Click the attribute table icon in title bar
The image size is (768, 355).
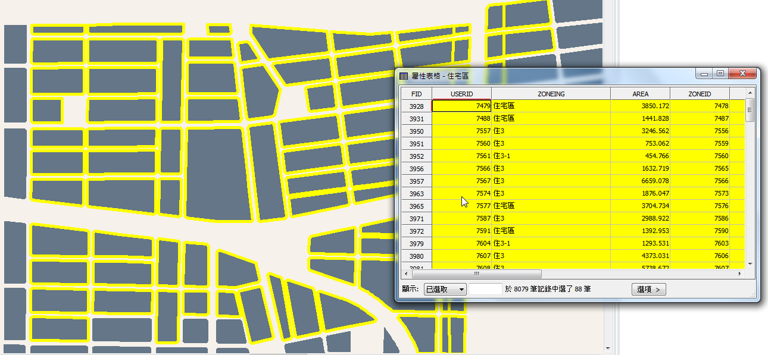click(404, 76)
